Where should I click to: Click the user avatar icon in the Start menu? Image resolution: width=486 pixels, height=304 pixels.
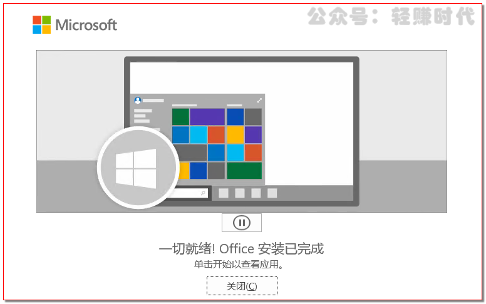(138, 100)
